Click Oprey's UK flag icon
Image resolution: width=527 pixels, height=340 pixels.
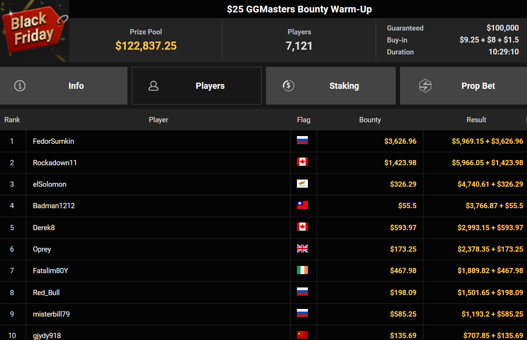tap(302, 249)
